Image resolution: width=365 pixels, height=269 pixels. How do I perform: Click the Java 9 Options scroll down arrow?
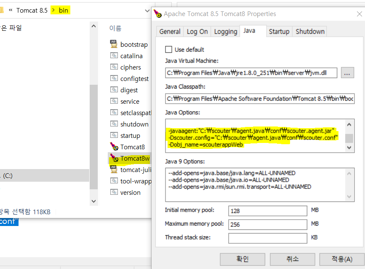[349, 196]
